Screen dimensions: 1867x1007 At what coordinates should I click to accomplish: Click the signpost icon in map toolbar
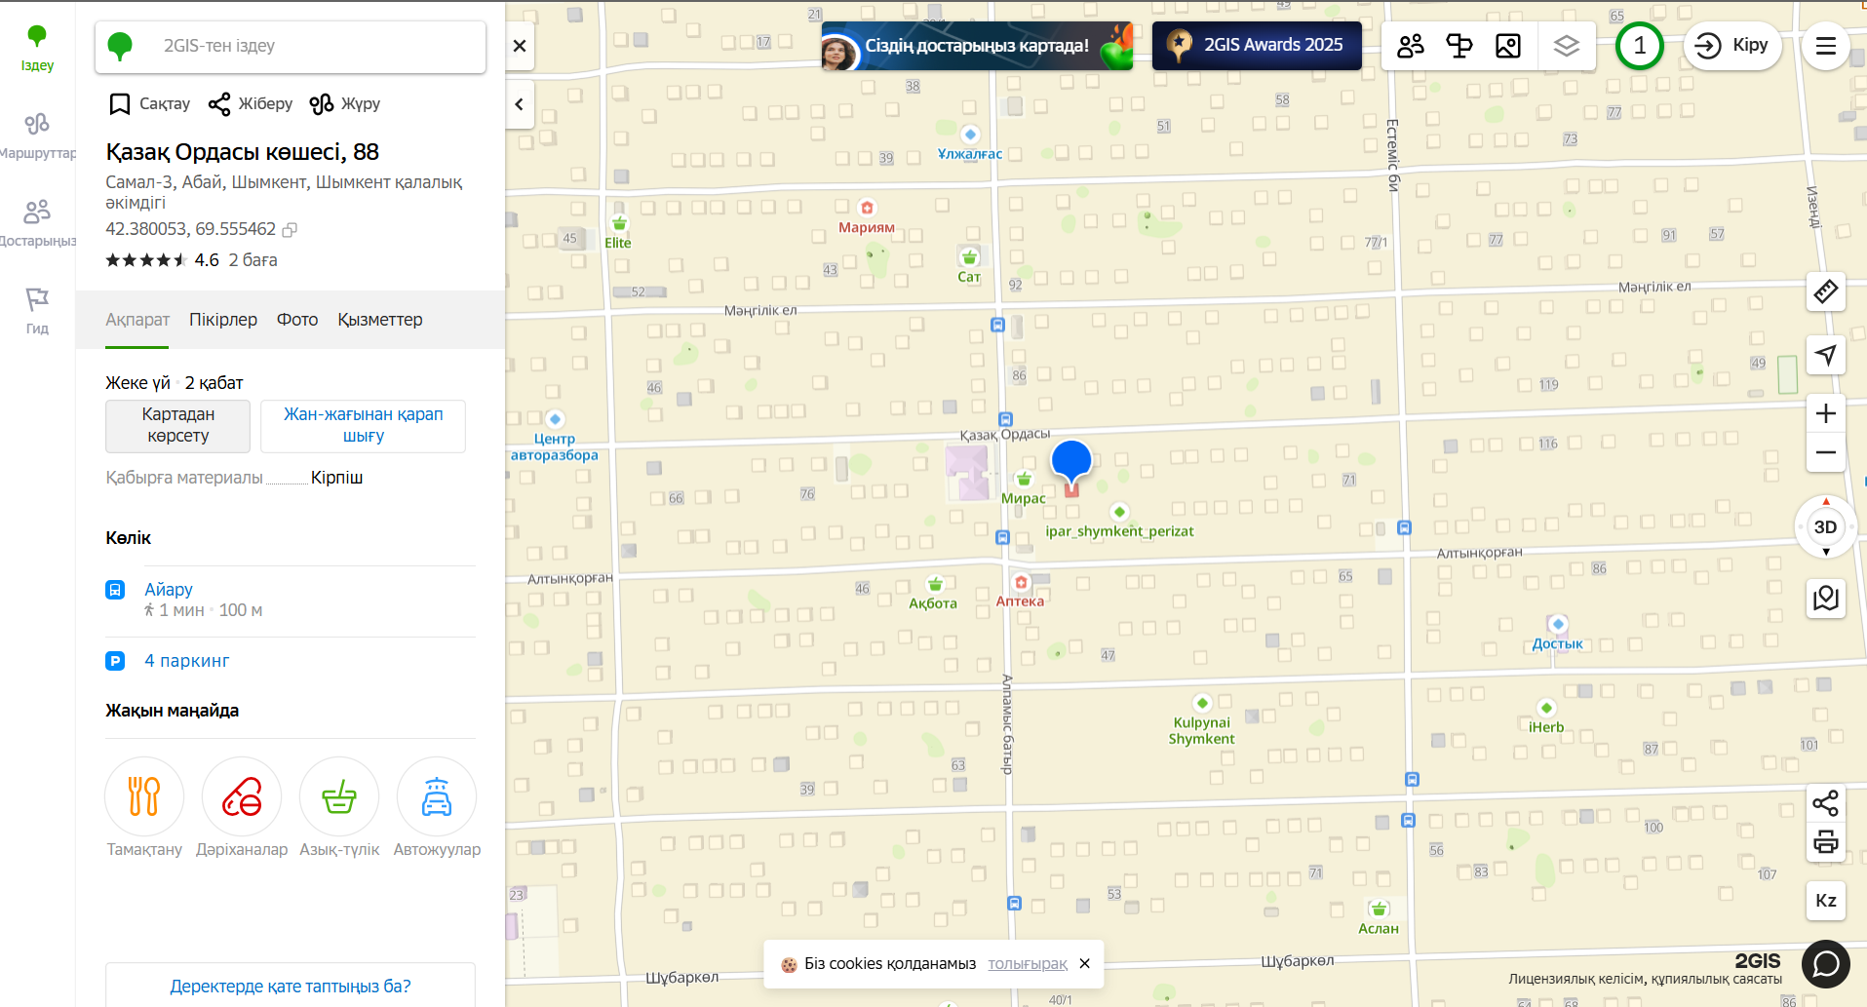tap(1459, 46)
